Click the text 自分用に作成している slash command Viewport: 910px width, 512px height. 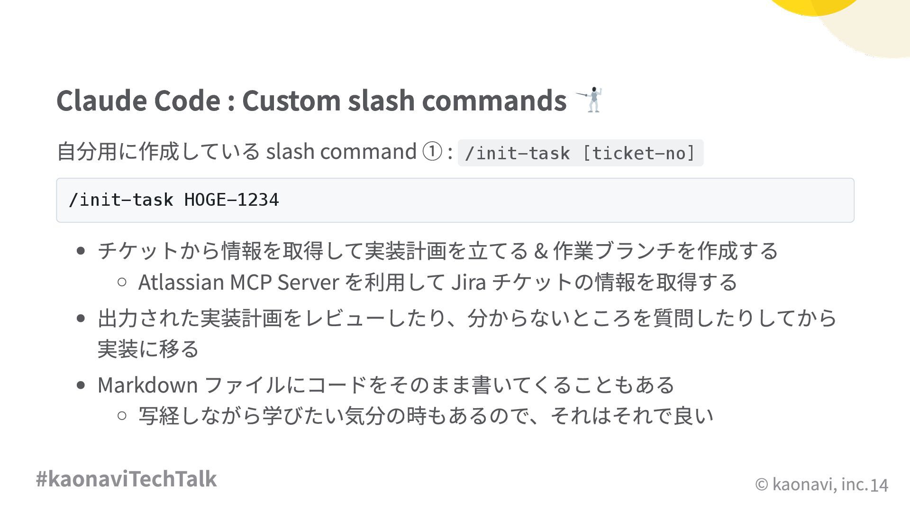click(237, 152)
